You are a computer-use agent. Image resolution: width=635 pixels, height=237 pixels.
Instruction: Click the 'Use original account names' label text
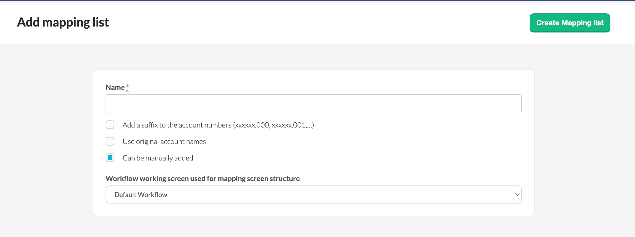point(164,142)
